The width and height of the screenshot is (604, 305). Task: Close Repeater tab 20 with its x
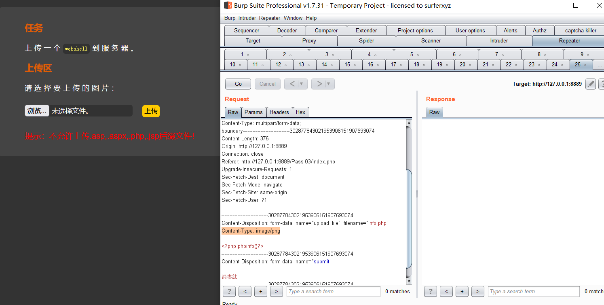click(x=470, y=65)
